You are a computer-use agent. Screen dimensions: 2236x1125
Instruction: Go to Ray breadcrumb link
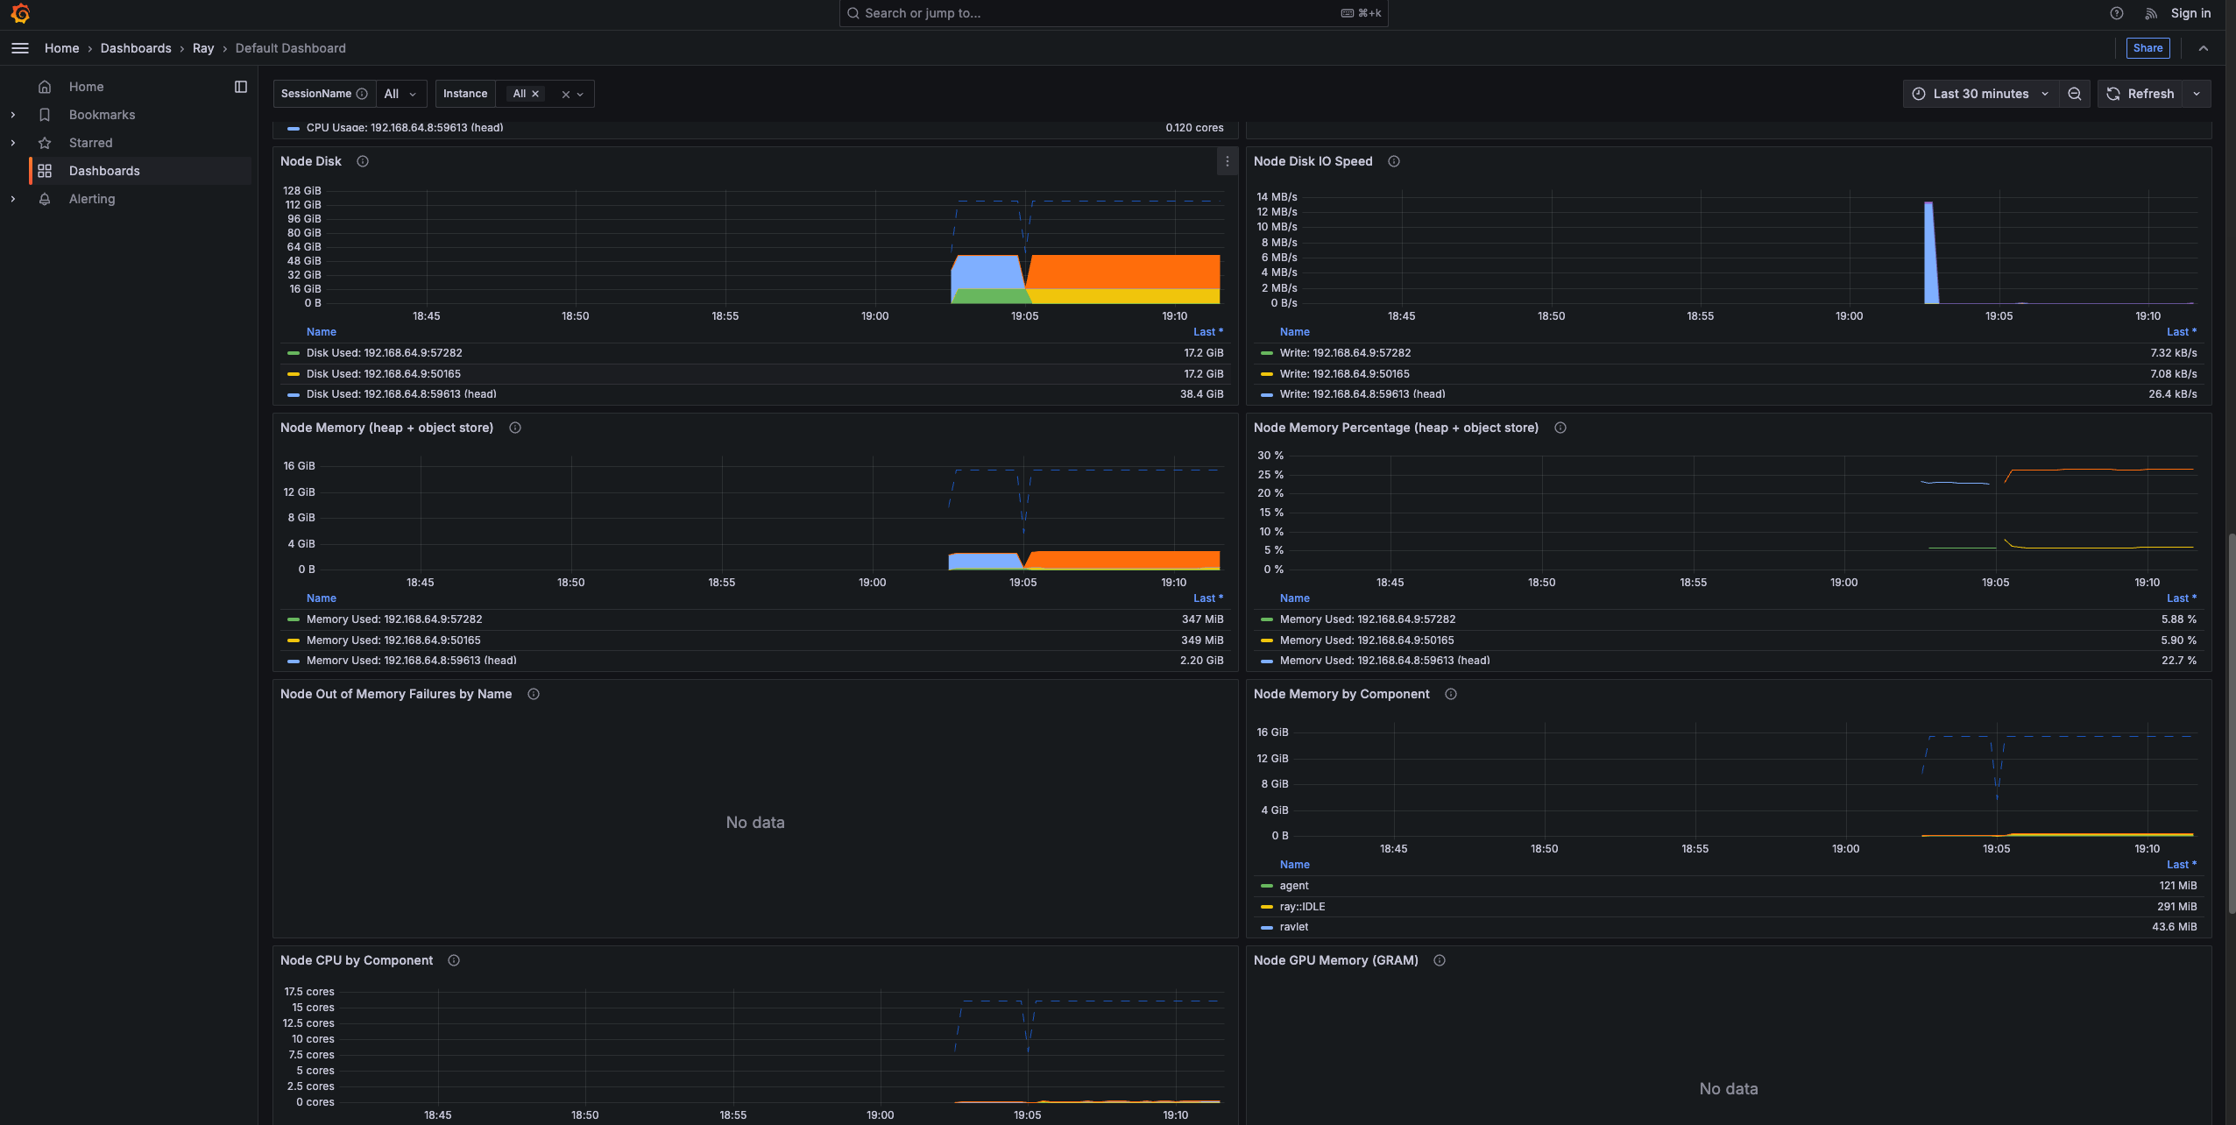(x=203, y=48)
